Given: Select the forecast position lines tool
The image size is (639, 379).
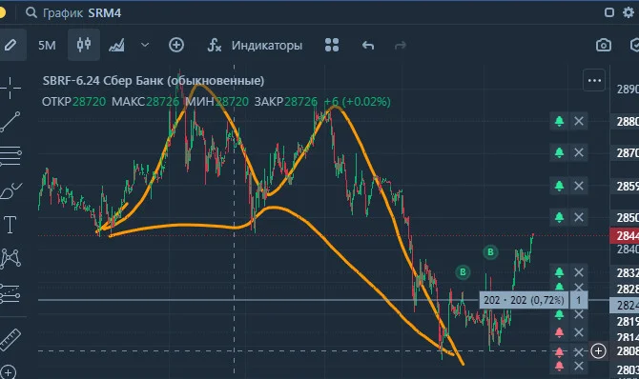Looking at the screenshot, I should click(10, 293).
